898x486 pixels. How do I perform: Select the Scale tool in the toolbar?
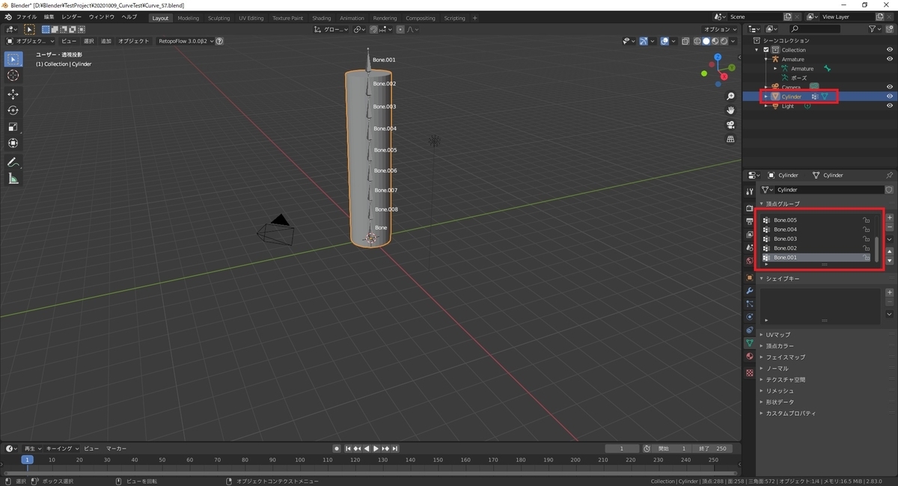(x=13, y=127)
